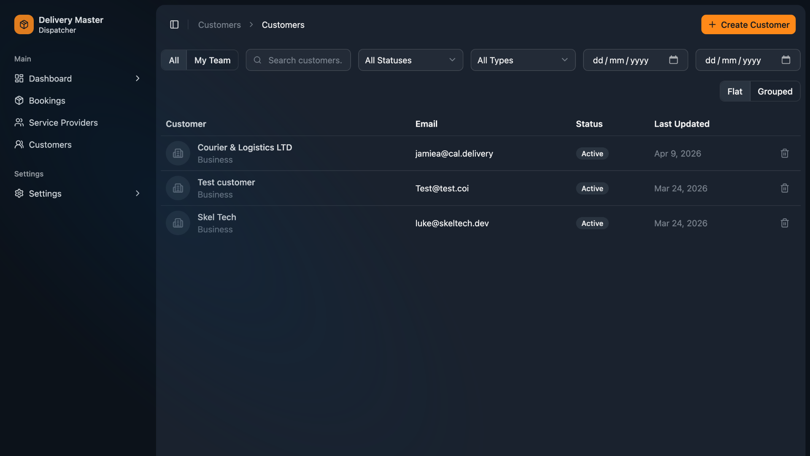Open the Dashboard from the sidebar icon
Image resolution: width=810 pixels, height=456 pixels.
pos(19,78)
